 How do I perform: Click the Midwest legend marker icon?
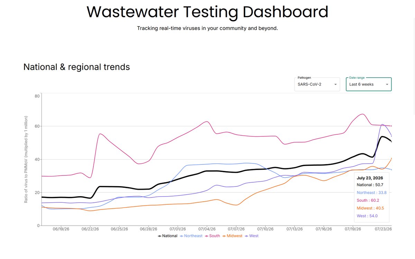coord(224,236)
